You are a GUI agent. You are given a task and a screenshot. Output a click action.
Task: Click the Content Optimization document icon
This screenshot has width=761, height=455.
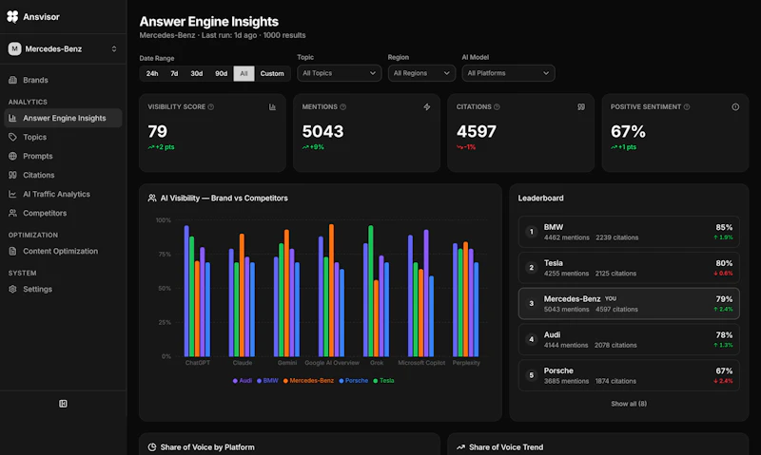(x=12, y=251)
